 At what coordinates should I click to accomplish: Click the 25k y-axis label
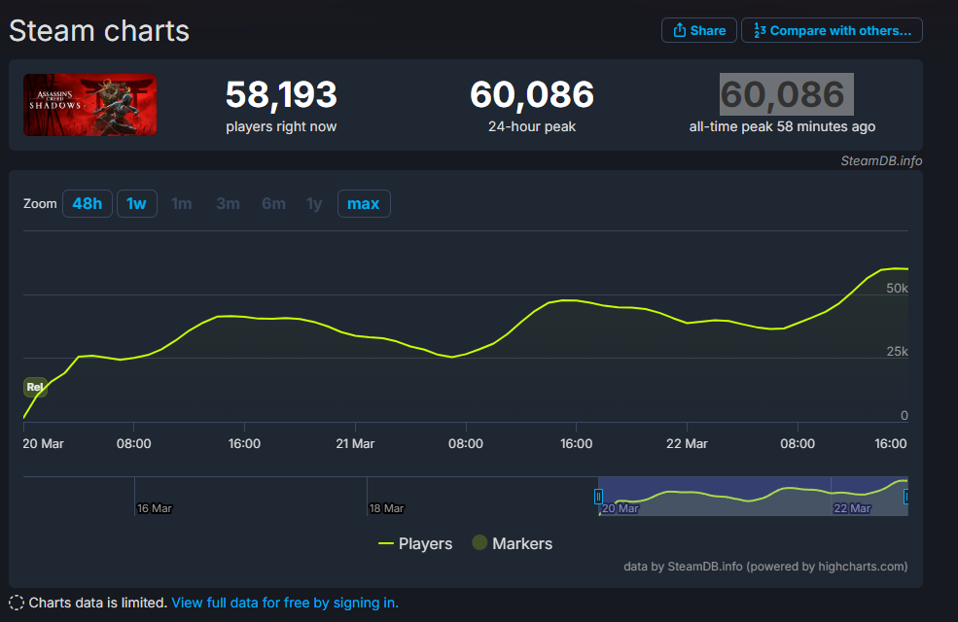click(x=897, y=352)
